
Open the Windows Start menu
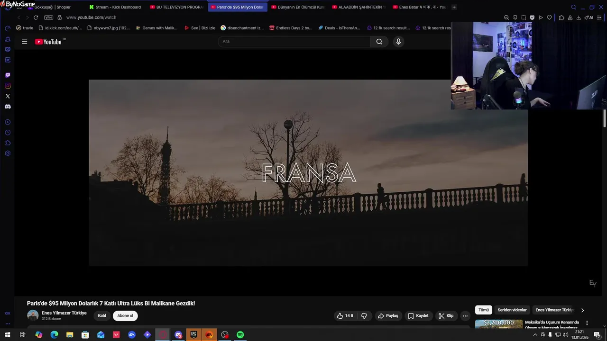7,335
